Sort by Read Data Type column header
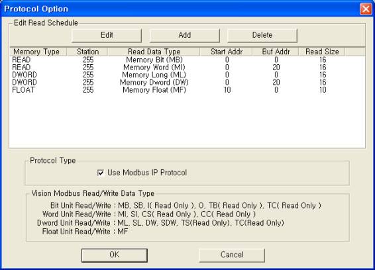The width and height of the screenshot is (375, 270). pyautogui.click(x=154, y=52)
